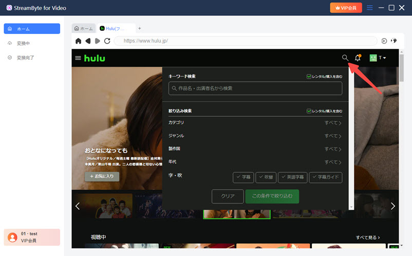Viewport: 412px width, 256px height.
Task: Open a new browser tab
Action: [x=140, y=28]
